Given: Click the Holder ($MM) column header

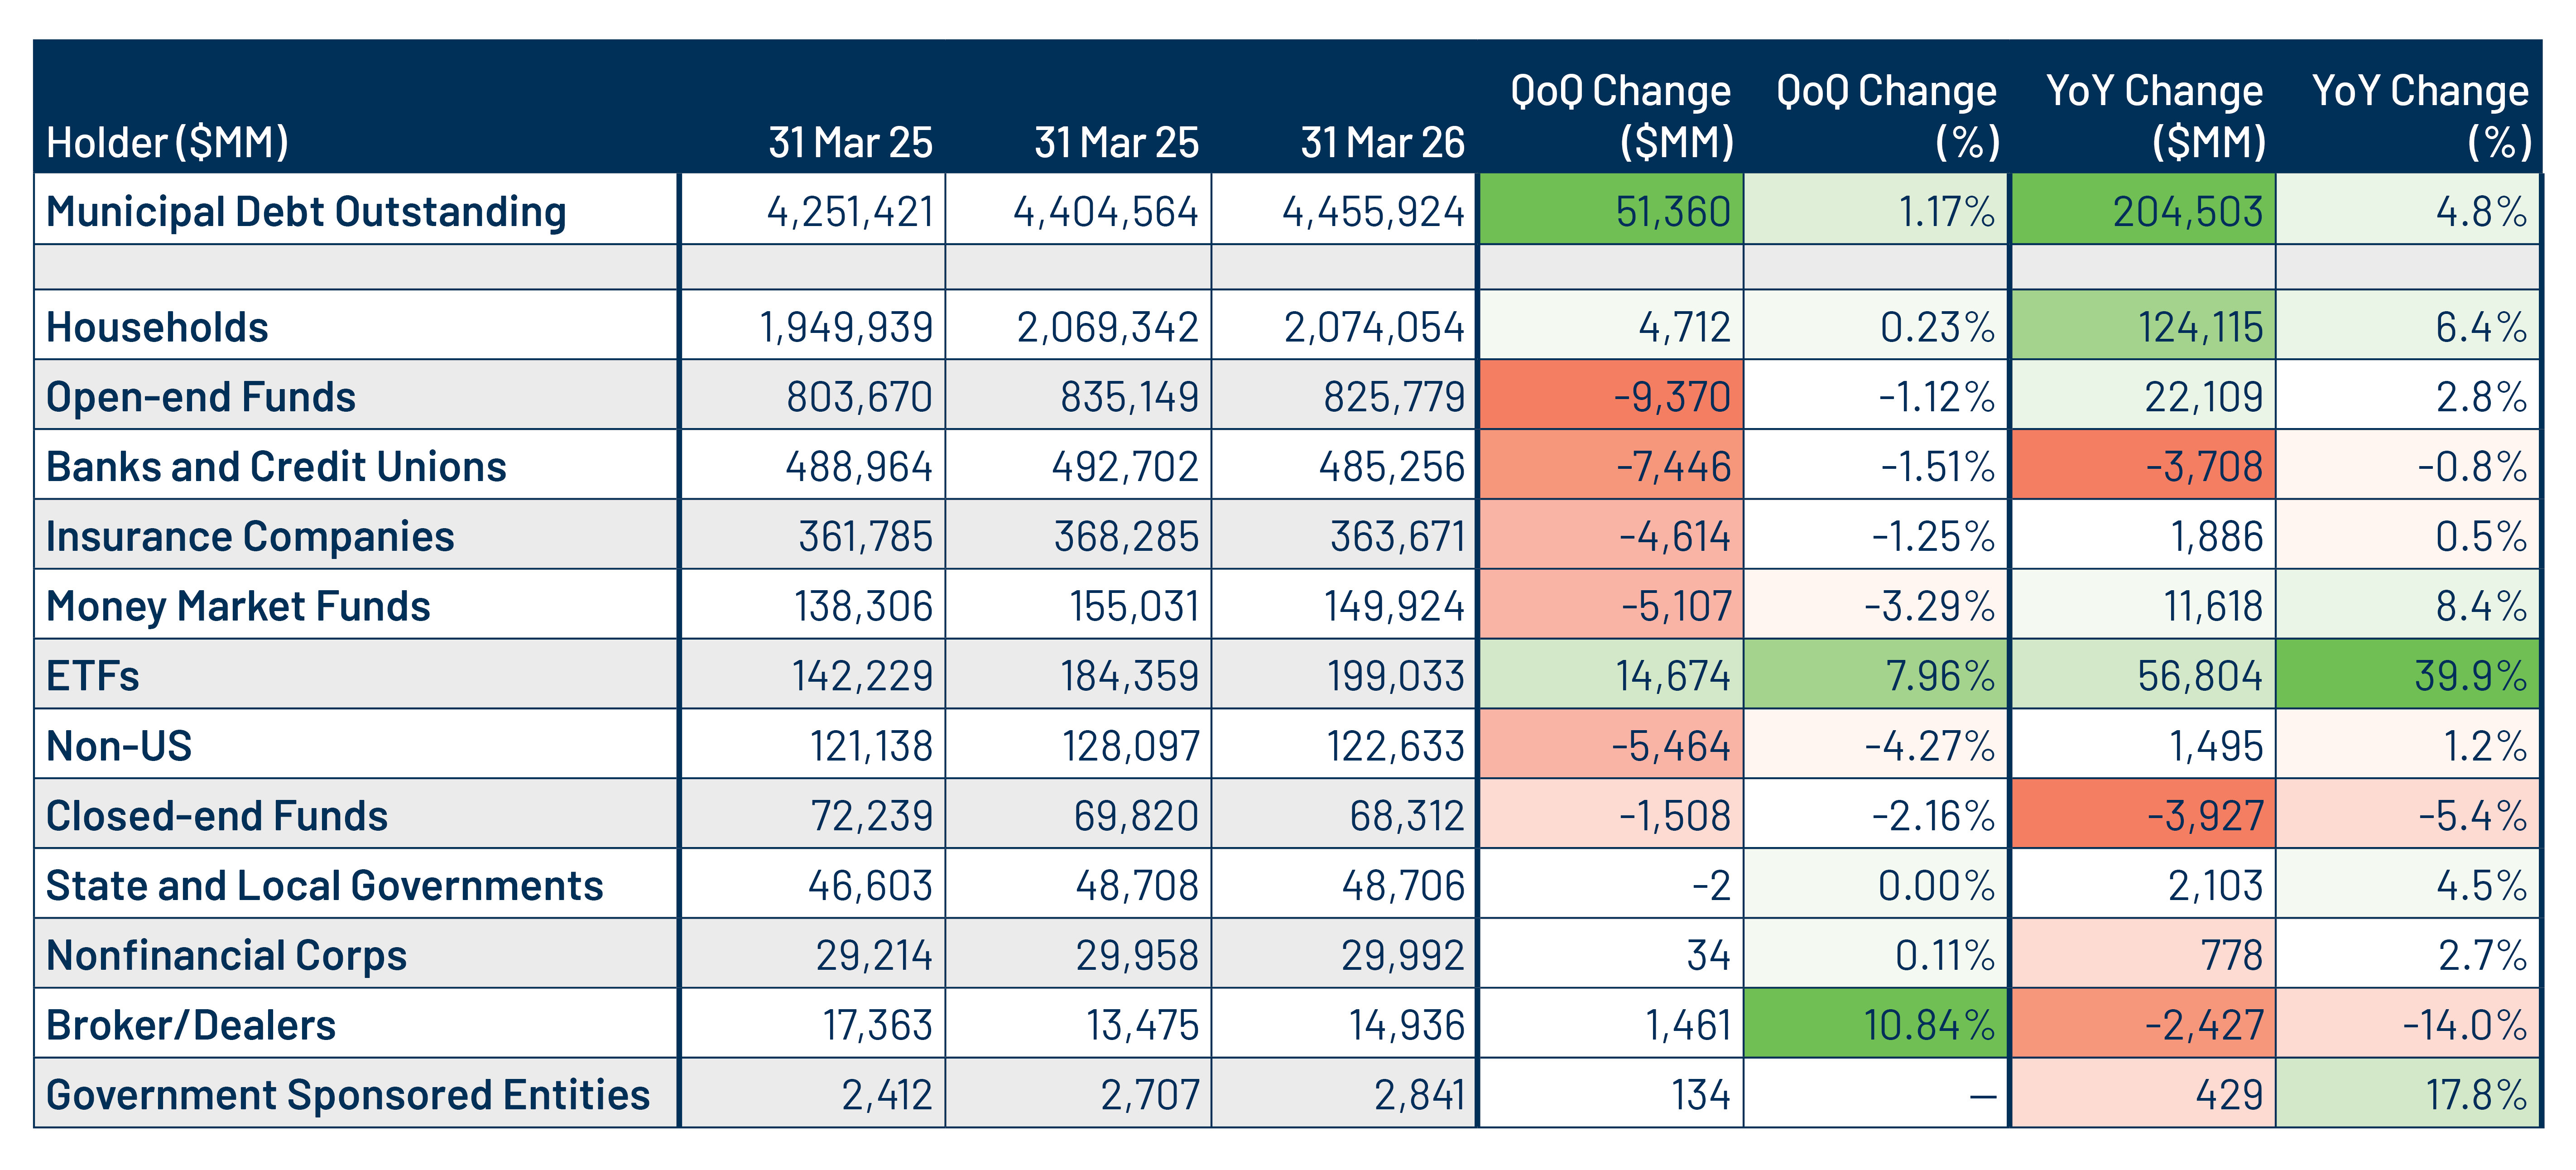Looking at the screenshot, I should pos(167,142).
